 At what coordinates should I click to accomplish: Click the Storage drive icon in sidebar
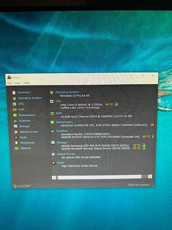point(16,126)
